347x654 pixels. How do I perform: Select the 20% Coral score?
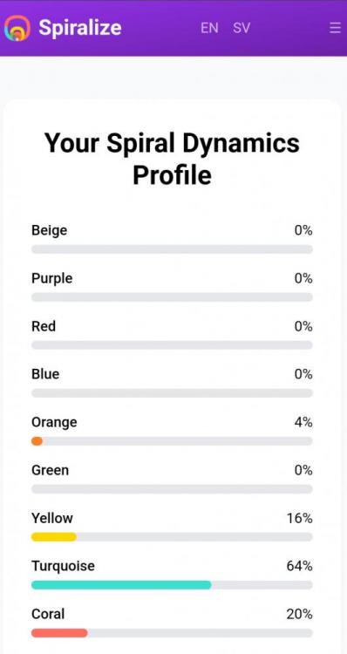(x=299, y=614)
